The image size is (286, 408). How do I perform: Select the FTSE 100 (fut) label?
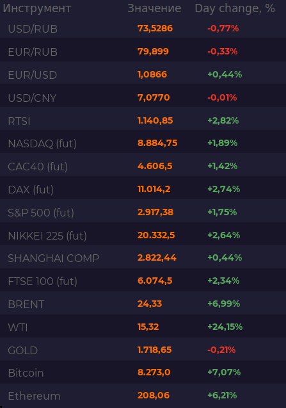(x=43, y=281)
